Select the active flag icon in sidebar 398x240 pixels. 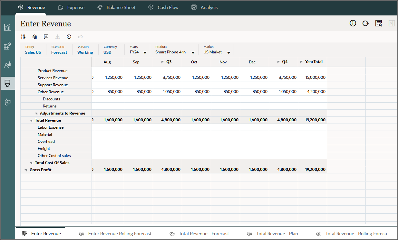(x=7, y=84)
